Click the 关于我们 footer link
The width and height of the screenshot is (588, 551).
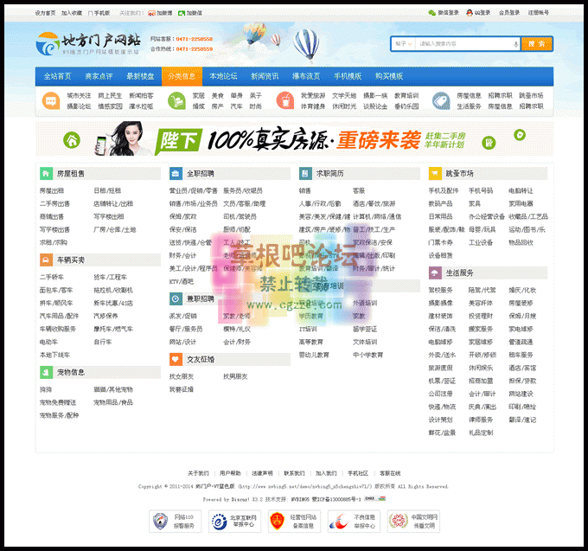(198, 473)
